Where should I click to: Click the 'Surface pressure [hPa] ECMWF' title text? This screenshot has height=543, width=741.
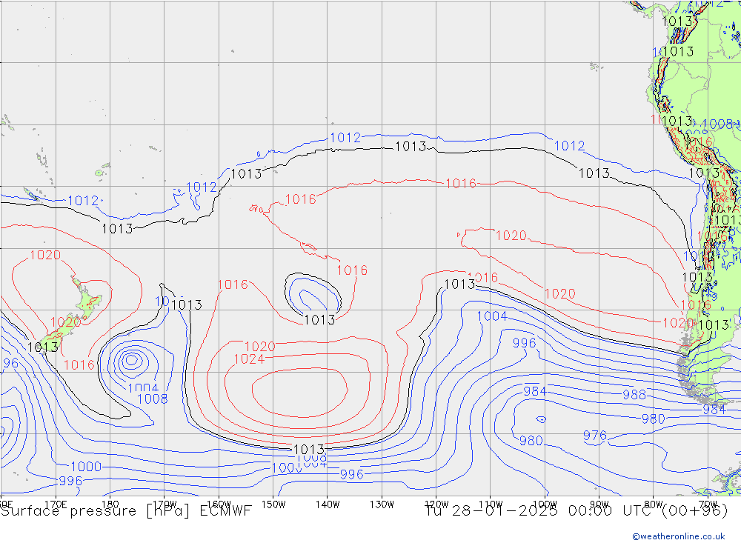(x=126, y=511)
